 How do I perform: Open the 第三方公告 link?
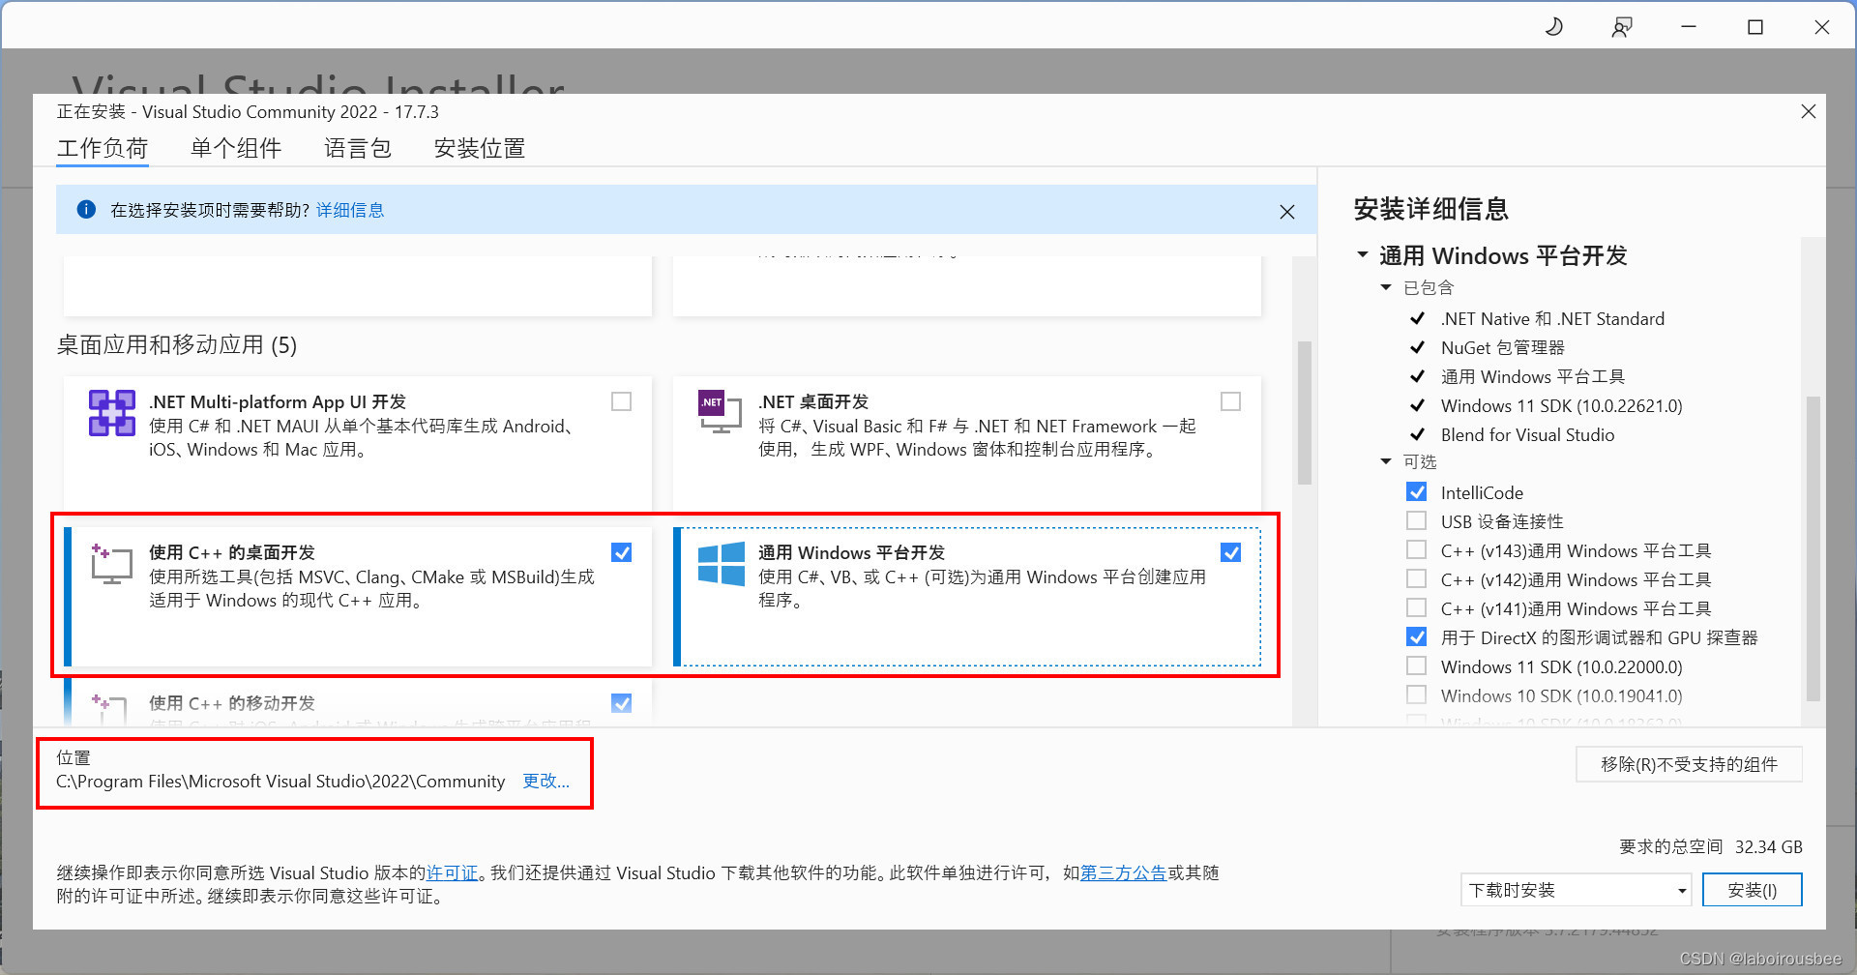pos(1123,872)
